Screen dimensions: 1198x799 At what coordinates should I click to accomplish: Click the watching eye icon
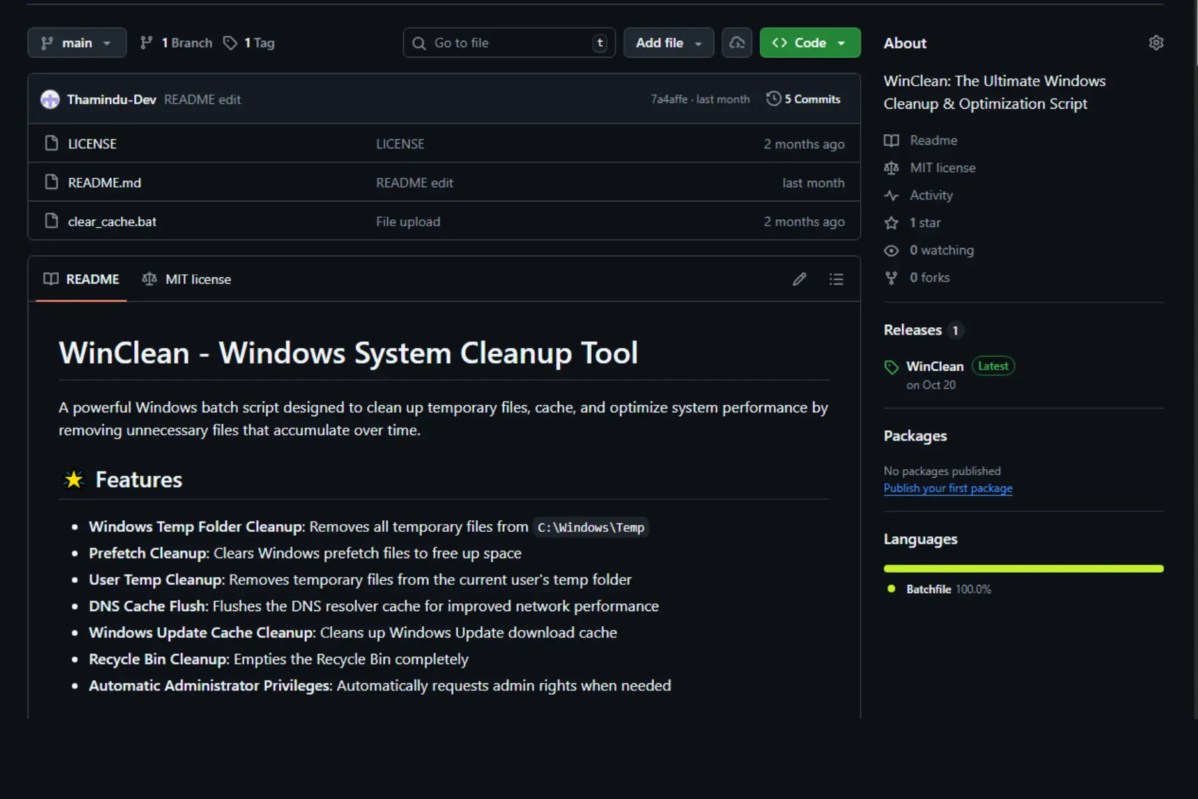(891, 250)
